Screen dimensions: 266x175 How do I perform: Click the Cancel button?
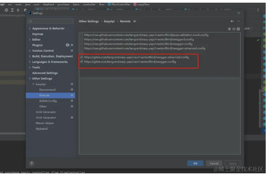click(x=214, y=163)
